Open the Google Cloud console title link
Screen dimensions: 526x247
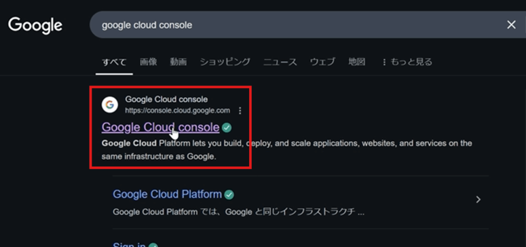[x=160, y=127]
